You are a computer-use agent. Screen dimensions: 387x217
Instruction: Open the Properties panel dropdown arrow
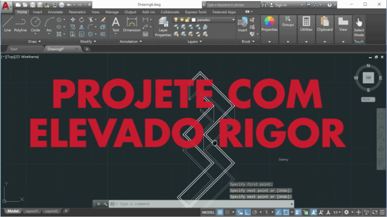[269, 42]
